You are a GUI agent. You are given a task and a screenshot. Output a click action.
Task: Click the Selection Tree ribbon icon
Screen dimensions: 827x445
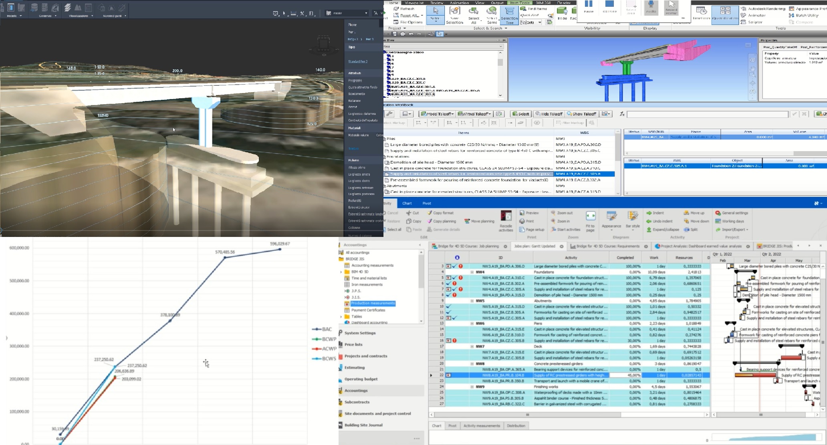click(509, 12)
